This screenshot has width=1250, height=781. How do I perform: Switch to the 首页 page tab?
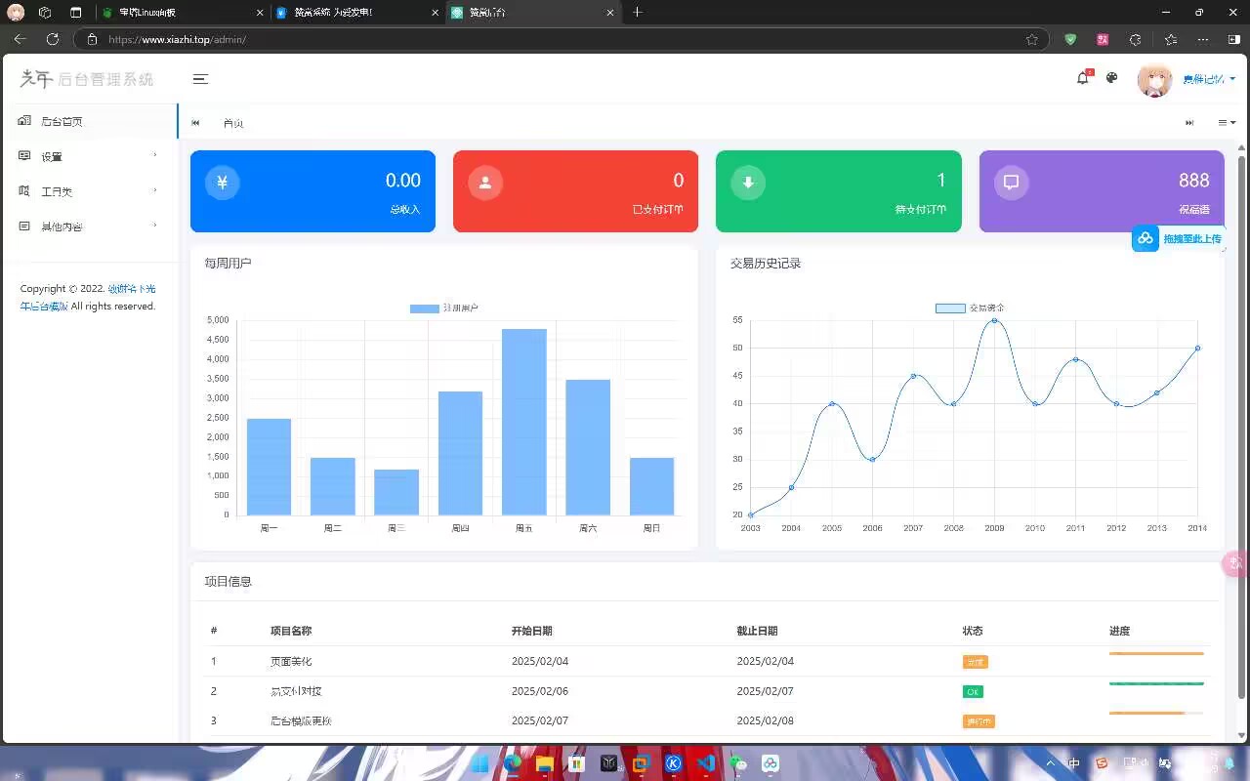[x=233, y=123]
